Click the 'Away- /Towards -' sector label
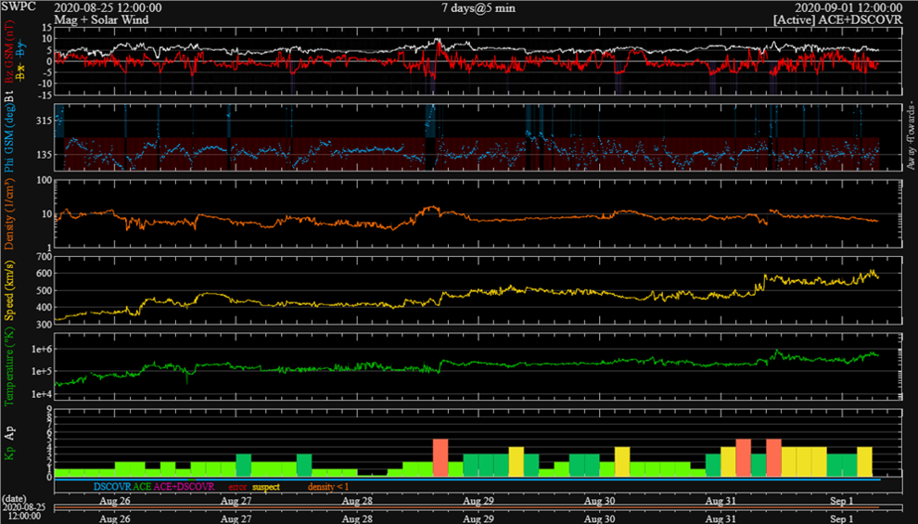 (911, 137)
